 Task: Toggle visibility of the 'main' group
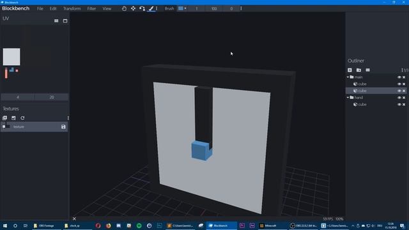(399, 77)
